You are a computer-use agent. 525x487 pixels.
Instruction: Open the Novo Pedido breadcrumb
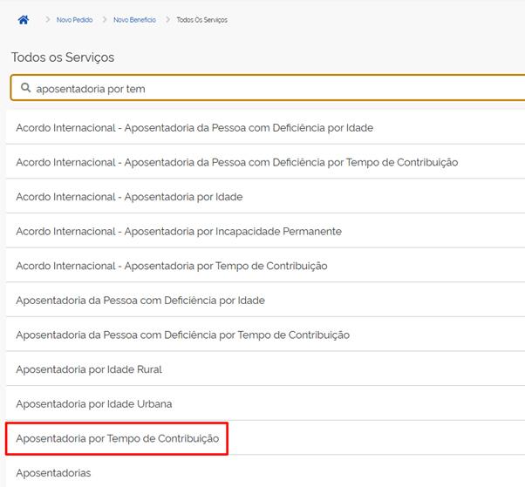pyautogui.click(x=74, y=20)
